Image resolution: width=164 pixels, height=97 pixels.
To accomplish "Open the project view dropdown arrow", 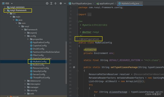I will [12, 4].
